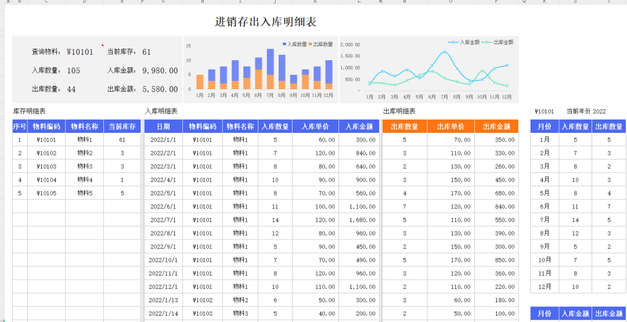
Task: Select 入库数量 value 14 in monthly summary 7月 row
Action: tap(575, 220)
